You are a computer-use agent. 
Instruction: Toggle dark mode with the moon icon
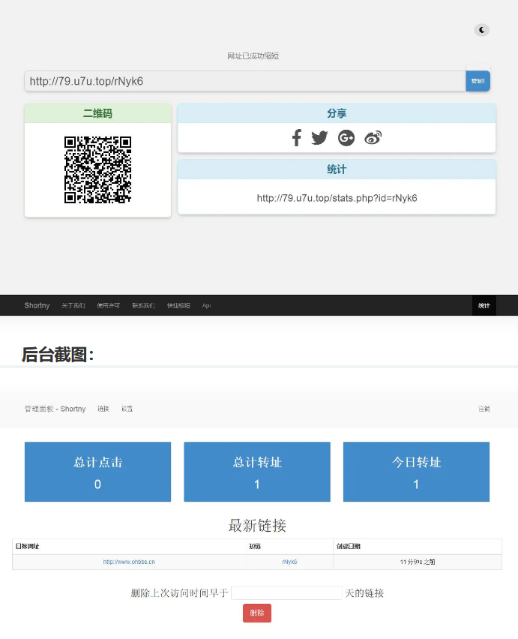(x=482, y=30)
